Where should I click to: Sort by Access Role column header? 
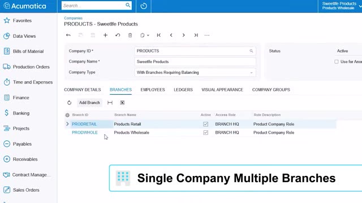pos(225,115)
